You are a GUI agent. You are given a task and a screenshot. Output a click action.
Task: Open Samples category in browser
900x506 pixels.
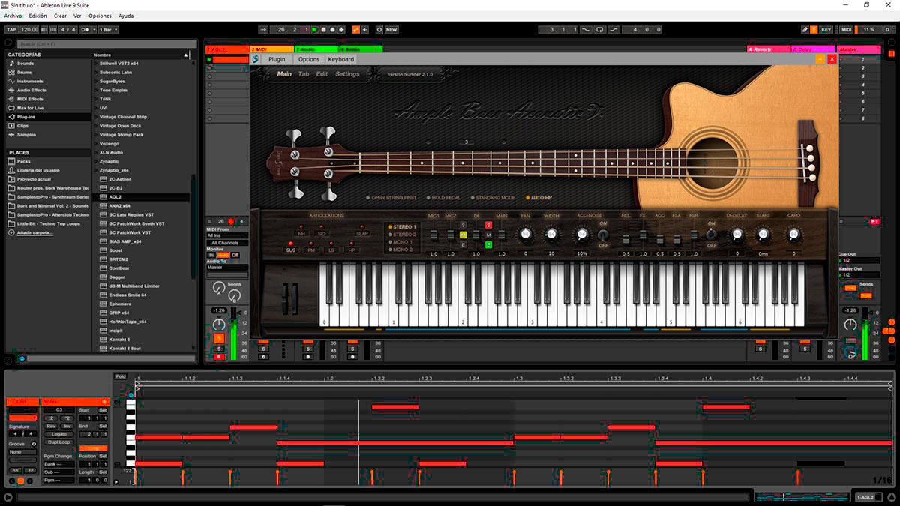pos(27,135)
